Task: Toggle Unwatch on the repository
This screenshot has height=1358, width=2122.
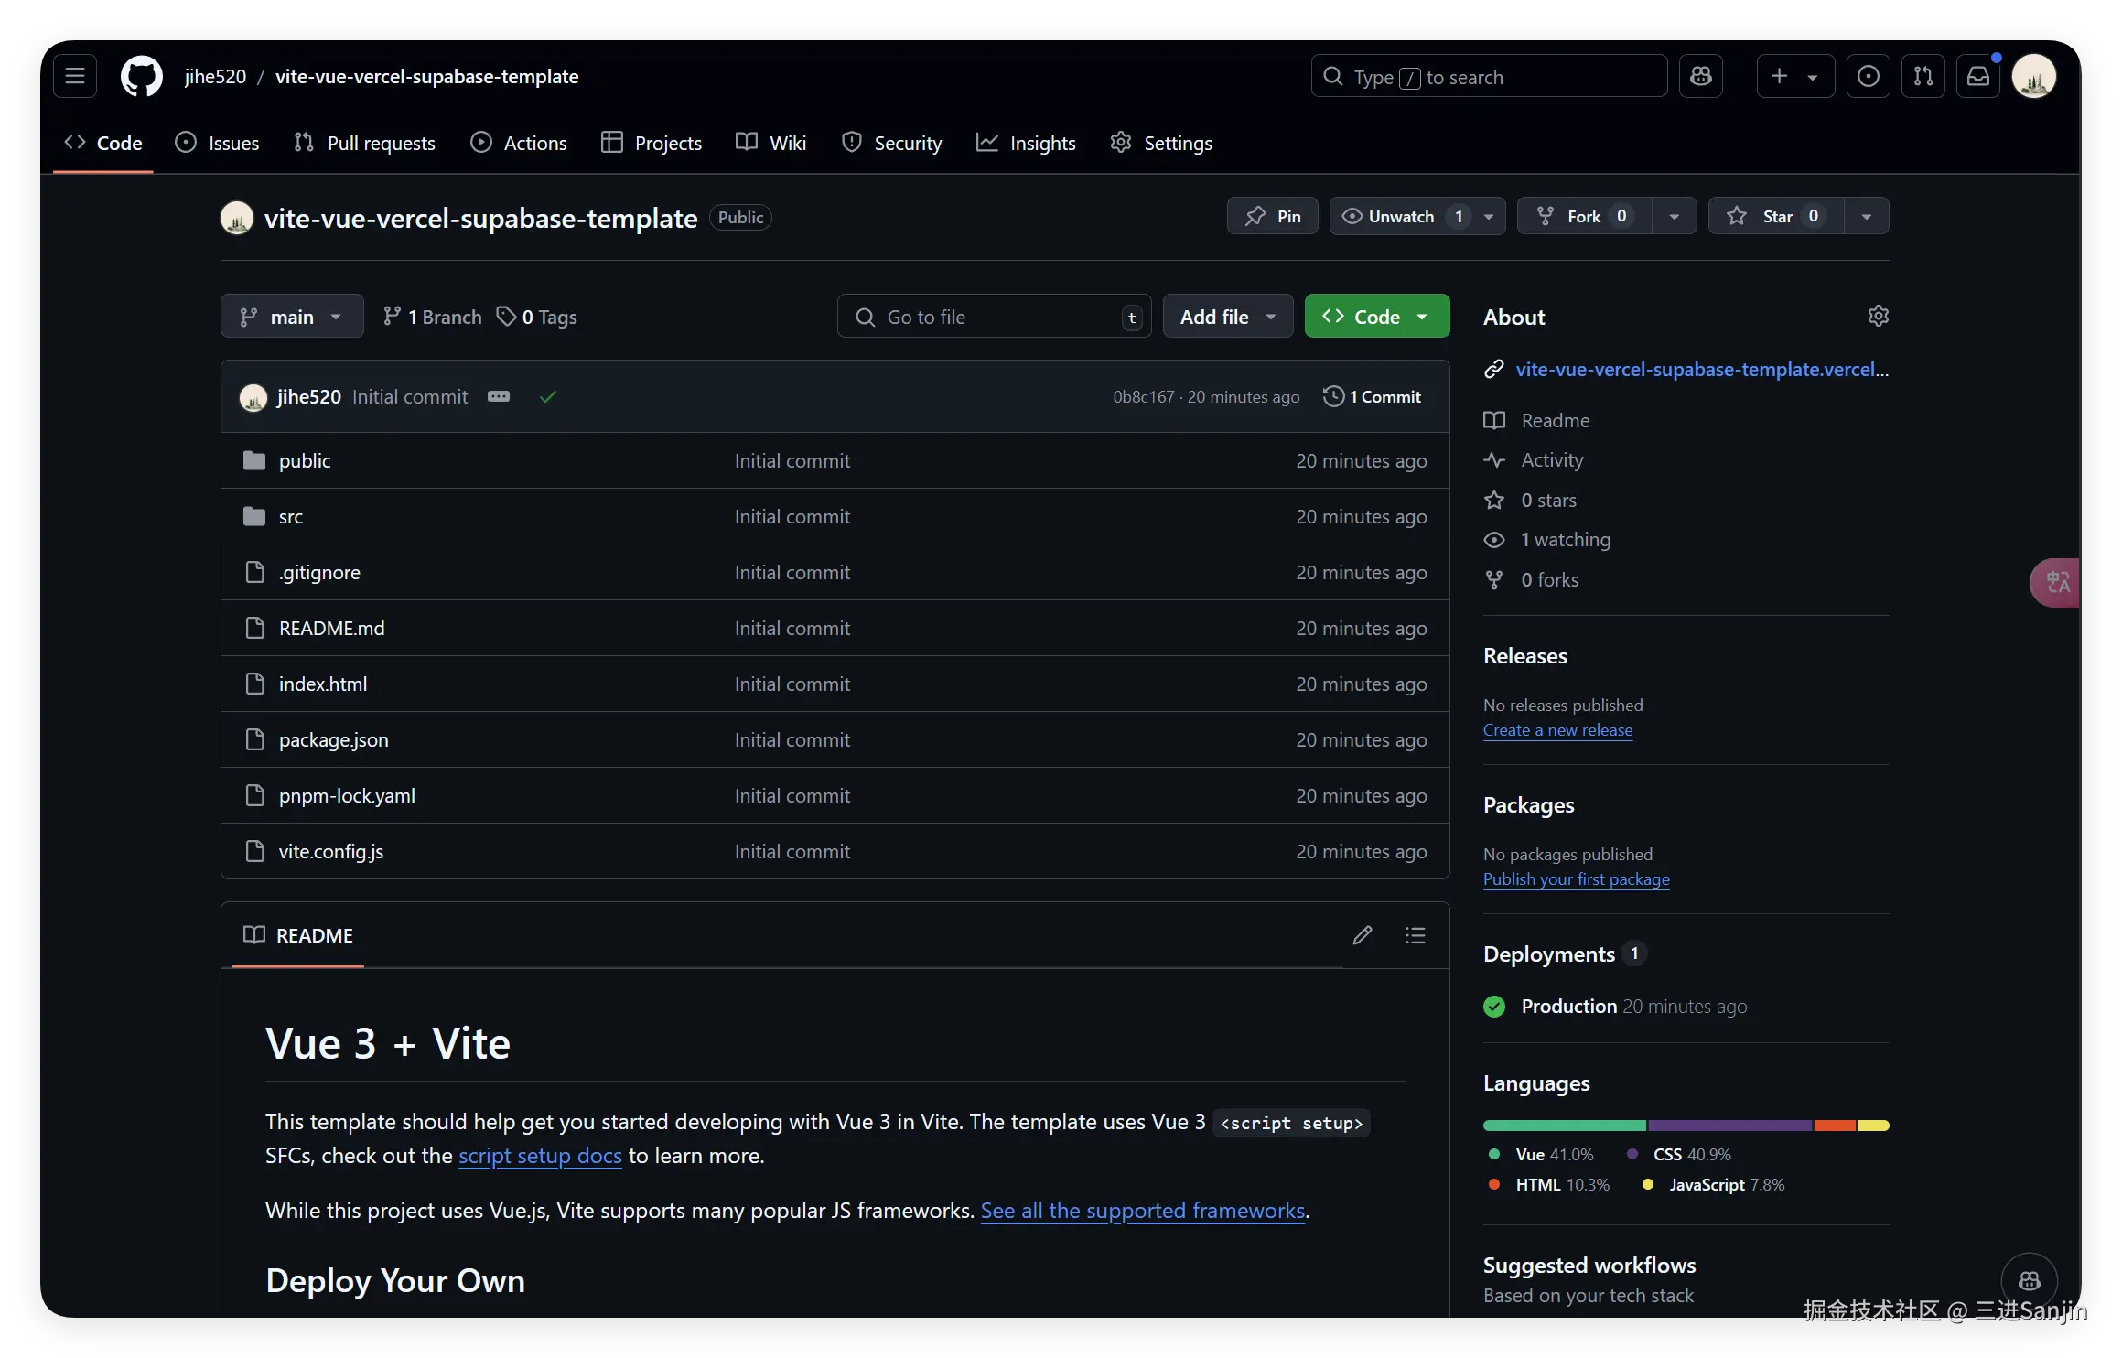Action: 1399,216
